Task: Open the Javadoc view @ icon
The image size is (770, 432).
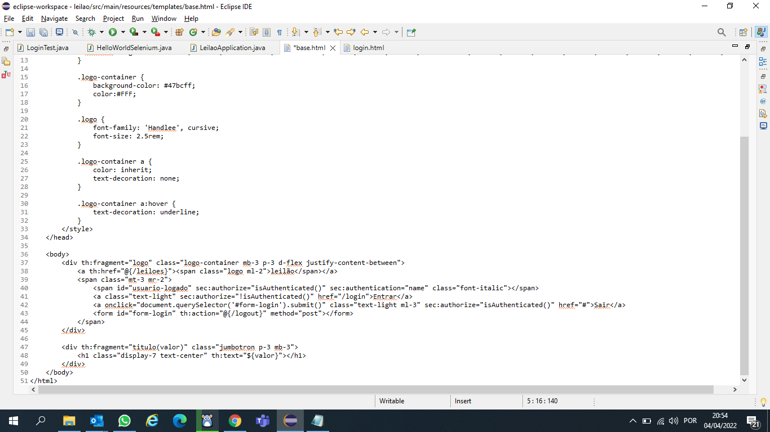Action: coord(763,101)
